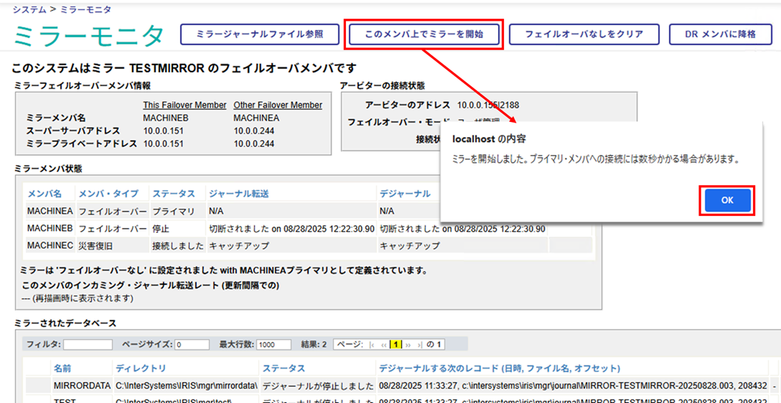Click フェイルオーバなしをクリア button
The image size is (781, 403).
click(584, 34)
